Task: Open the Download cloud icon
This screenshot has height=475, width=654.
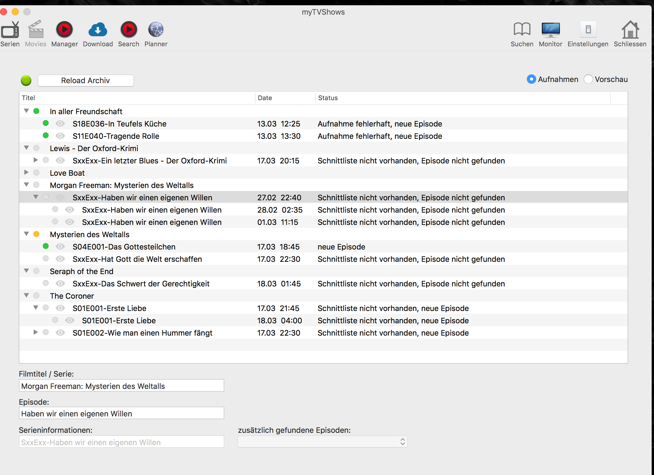Action: pos(98,30)
